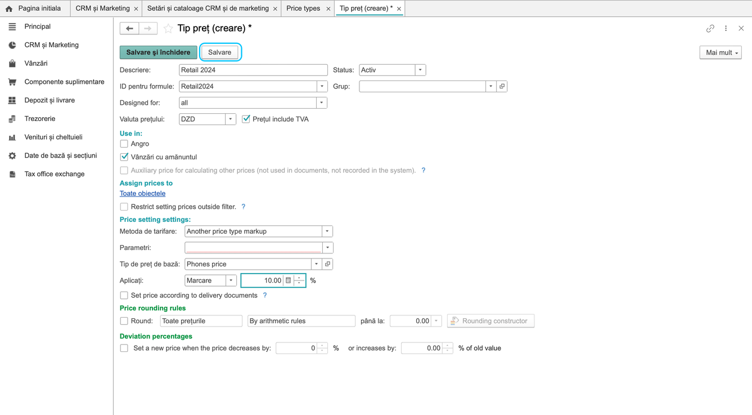The width and height of the screenshot is (752, 415).
Task: Click the back navigation arrow
Action: (129, 28)
